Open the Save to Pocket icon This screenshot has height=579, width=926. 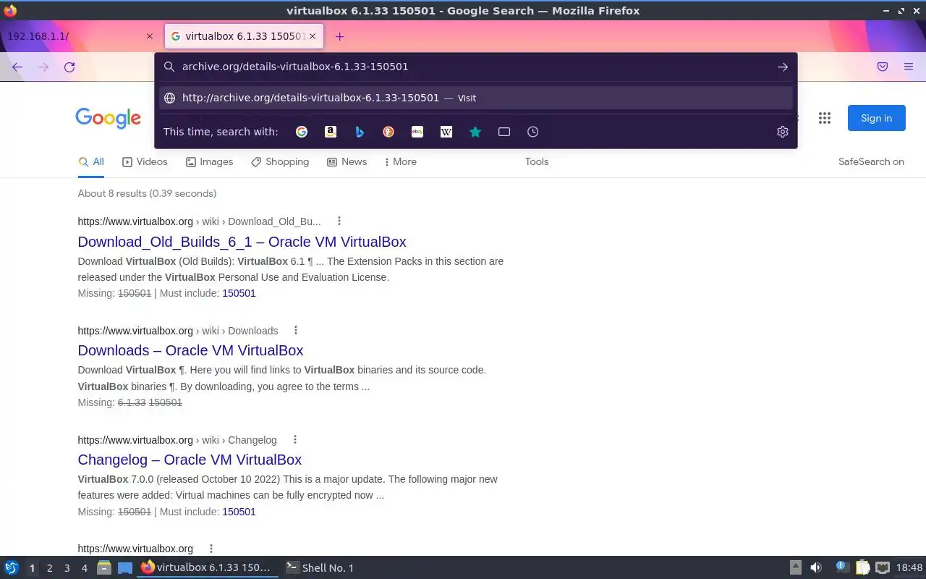(883, 67)
